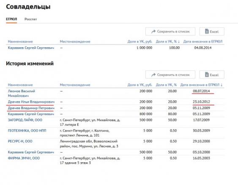Open ЗАГОРОД ЛАЙФ, ООО link
The image size is (238, 185).
pos(25,120)
